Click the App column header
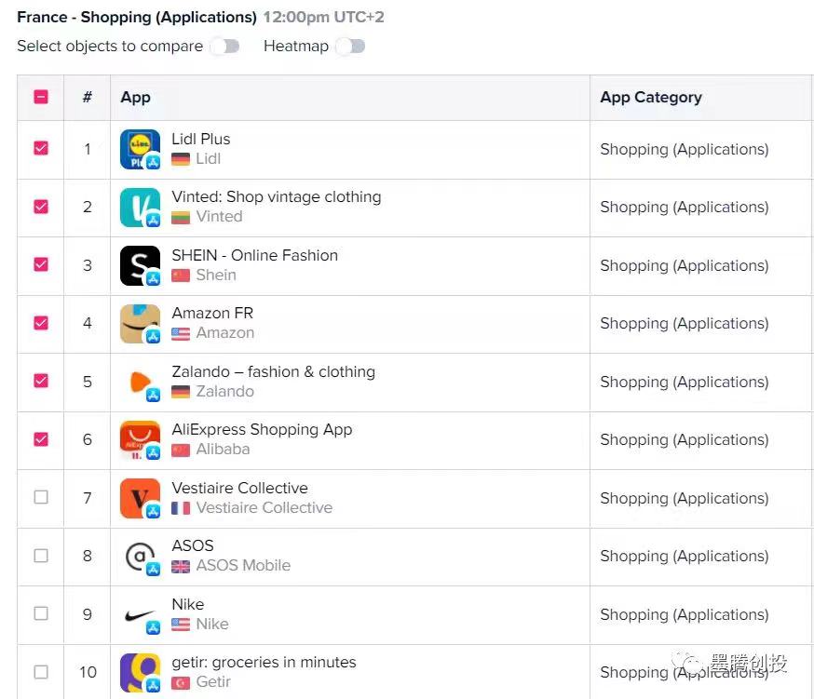 [135, 97]
